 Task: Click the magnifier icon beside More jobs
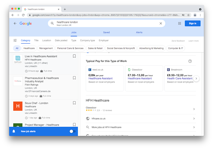pyautogui.click(x=88, y=127)
